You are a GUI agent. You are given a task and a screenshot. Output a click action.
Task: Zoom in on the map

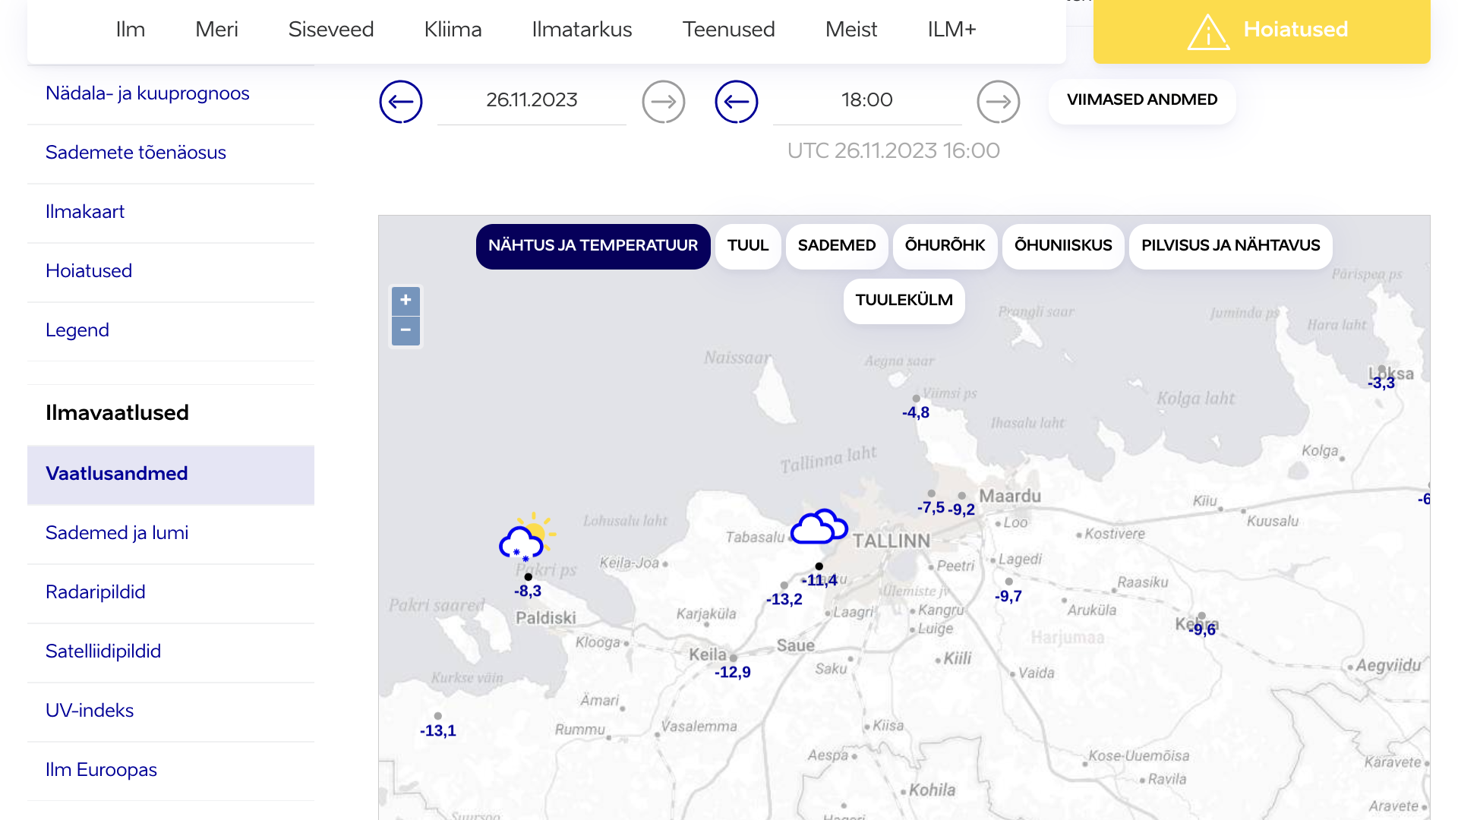click(x=406, y=301)
